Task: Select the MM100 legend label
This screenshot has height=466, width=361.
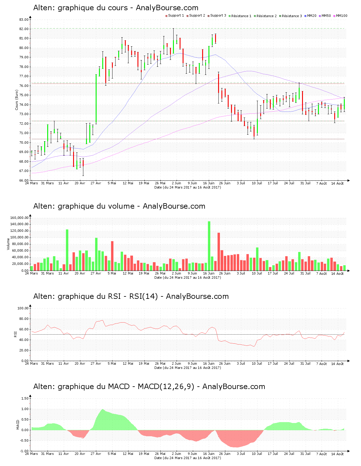Action: click(341, 16)
